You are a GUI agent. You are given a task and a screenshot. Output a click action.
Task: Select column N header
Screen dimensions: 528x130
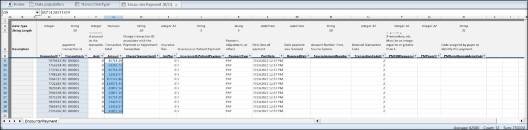[x=331, y=17]
